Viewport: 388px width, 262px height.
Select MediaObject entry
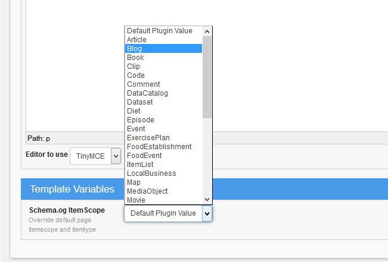[x=163, y=191]
